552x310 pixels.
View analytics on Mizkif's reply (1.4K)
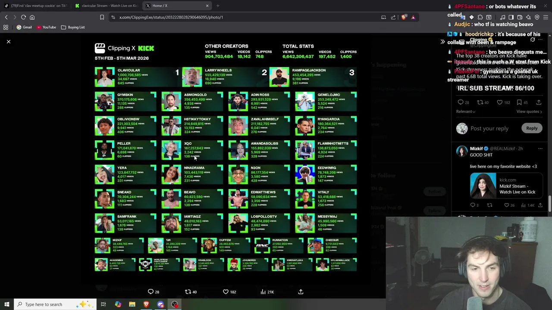tap(527, 205)
